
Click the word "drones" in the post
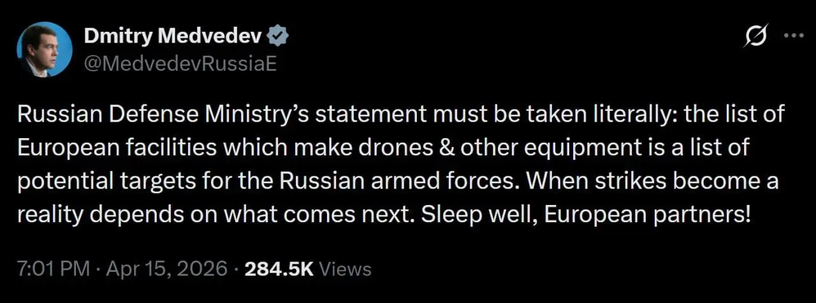click(x=356, y=148)
